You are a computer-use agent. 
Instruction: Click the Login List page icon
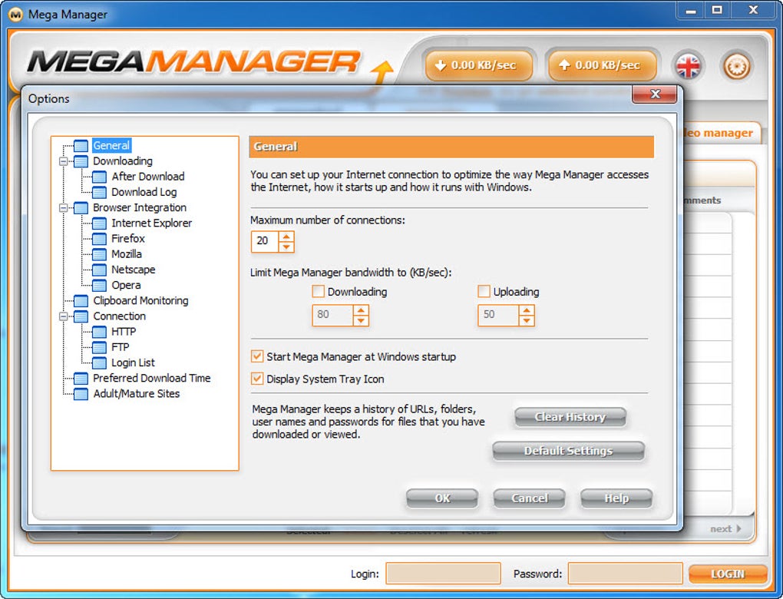coord(99,362)
